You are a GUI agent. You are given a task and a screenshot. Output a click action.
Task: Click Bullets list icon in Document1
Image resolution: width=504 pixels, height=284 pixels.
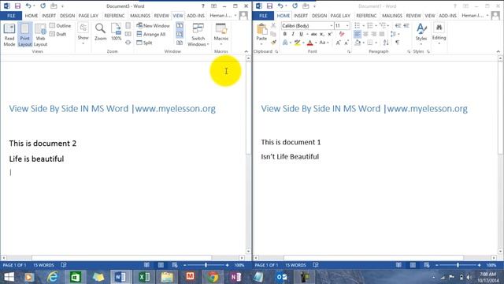357,25
